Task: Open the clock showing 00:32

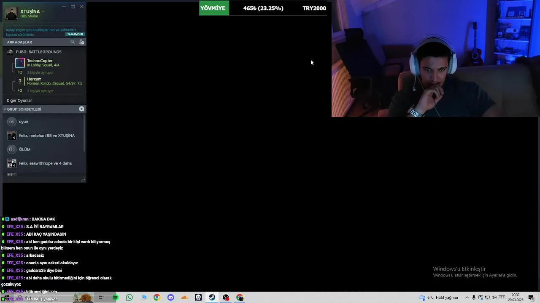Action: pos(516,298)
